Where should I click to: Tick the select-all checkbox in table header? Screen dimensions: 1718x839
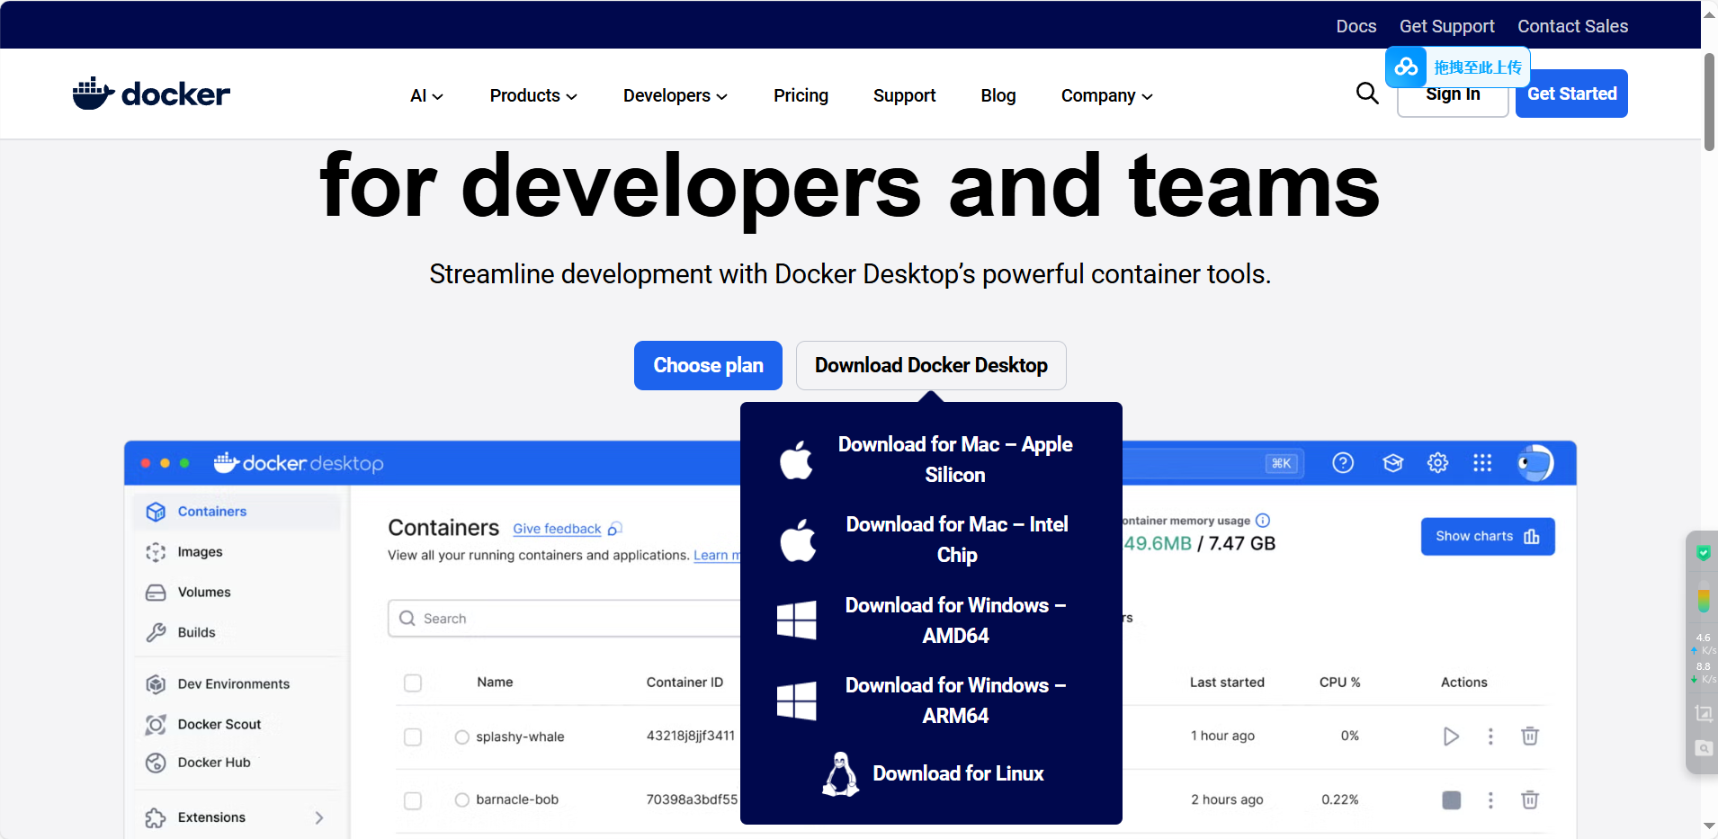(x=413, y=683)
